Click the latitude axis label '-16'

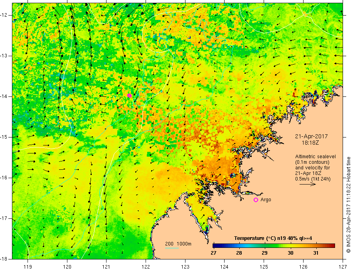point(4,178)
